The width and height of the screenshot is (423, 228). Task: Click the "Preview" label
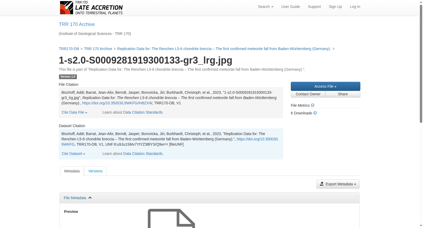(x=71, y=212)
